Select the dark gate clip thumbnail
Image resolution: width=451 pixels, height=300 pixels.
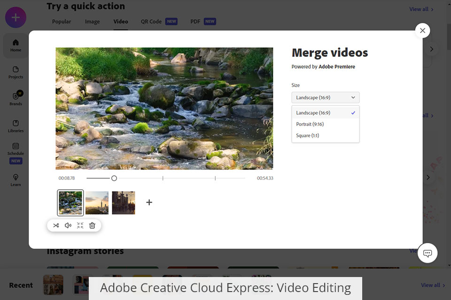(x=124, y=202)
